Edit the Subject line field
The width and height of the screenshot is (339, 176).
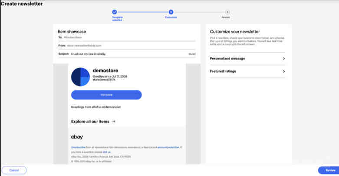pos(127,54)
